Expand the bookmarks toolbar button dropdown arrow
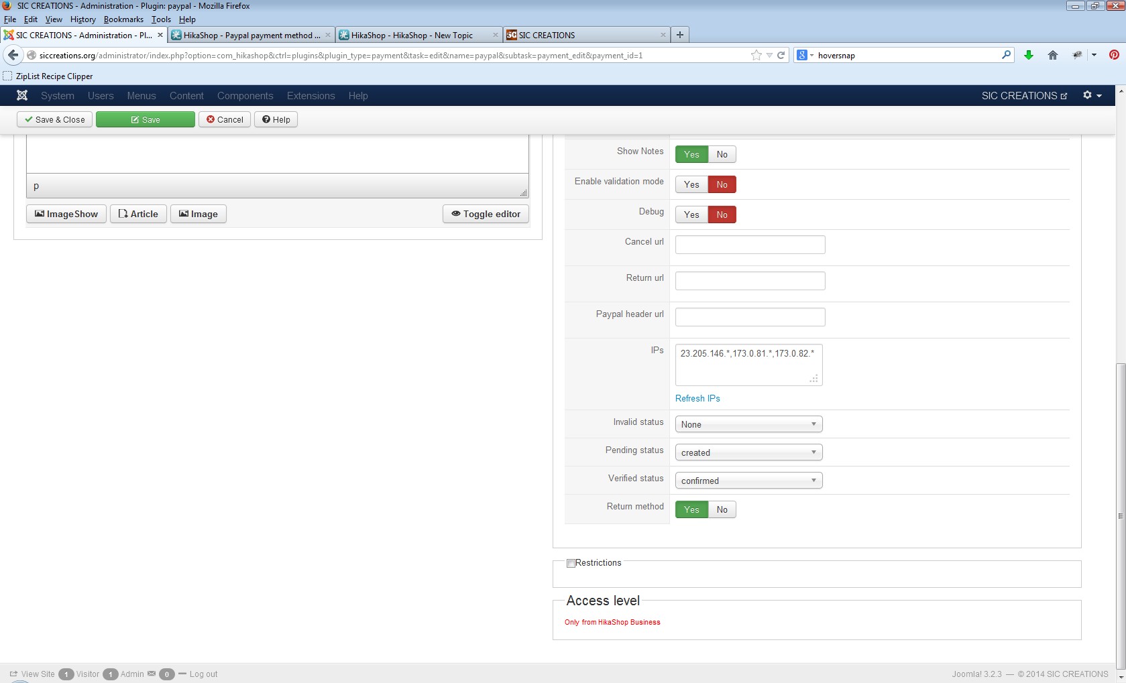 (1094, 55)
